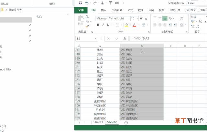Add a new sheet with plus button
The image size is (207, 132).
coord(126,123)
